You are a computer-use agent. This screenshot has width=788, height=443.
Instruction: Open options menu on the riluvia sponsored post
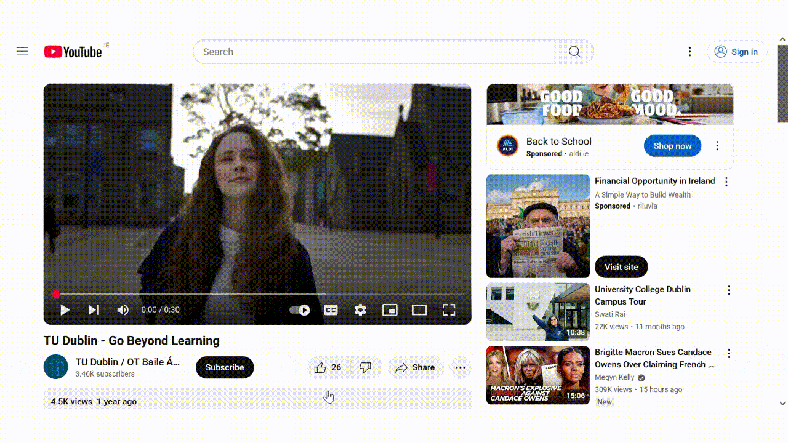coord(726,182)
